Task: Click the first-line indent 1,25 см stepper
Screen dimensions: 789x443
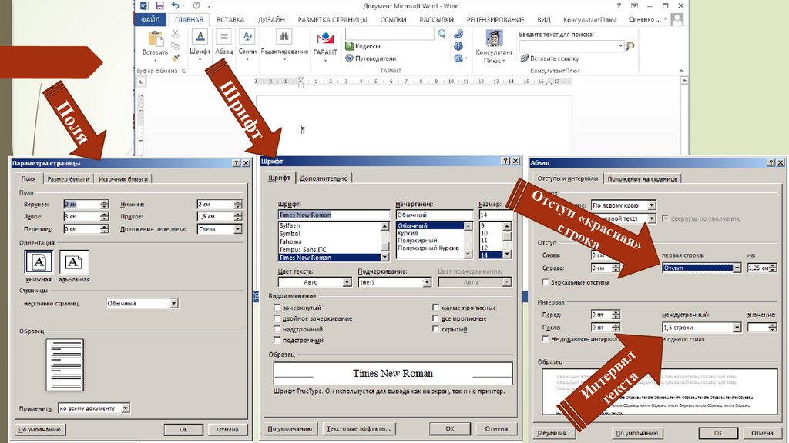Action: pyautogui.click(x=772, y=268)
